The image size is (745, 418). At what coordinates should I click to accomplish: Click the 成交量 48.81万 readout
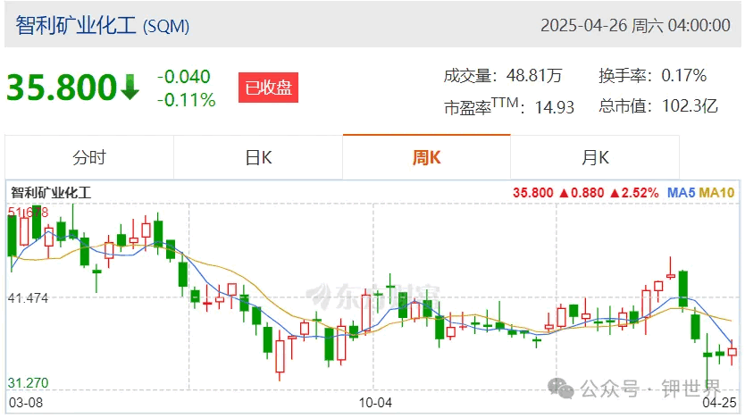pyautogui.click(x=503, y=76)
